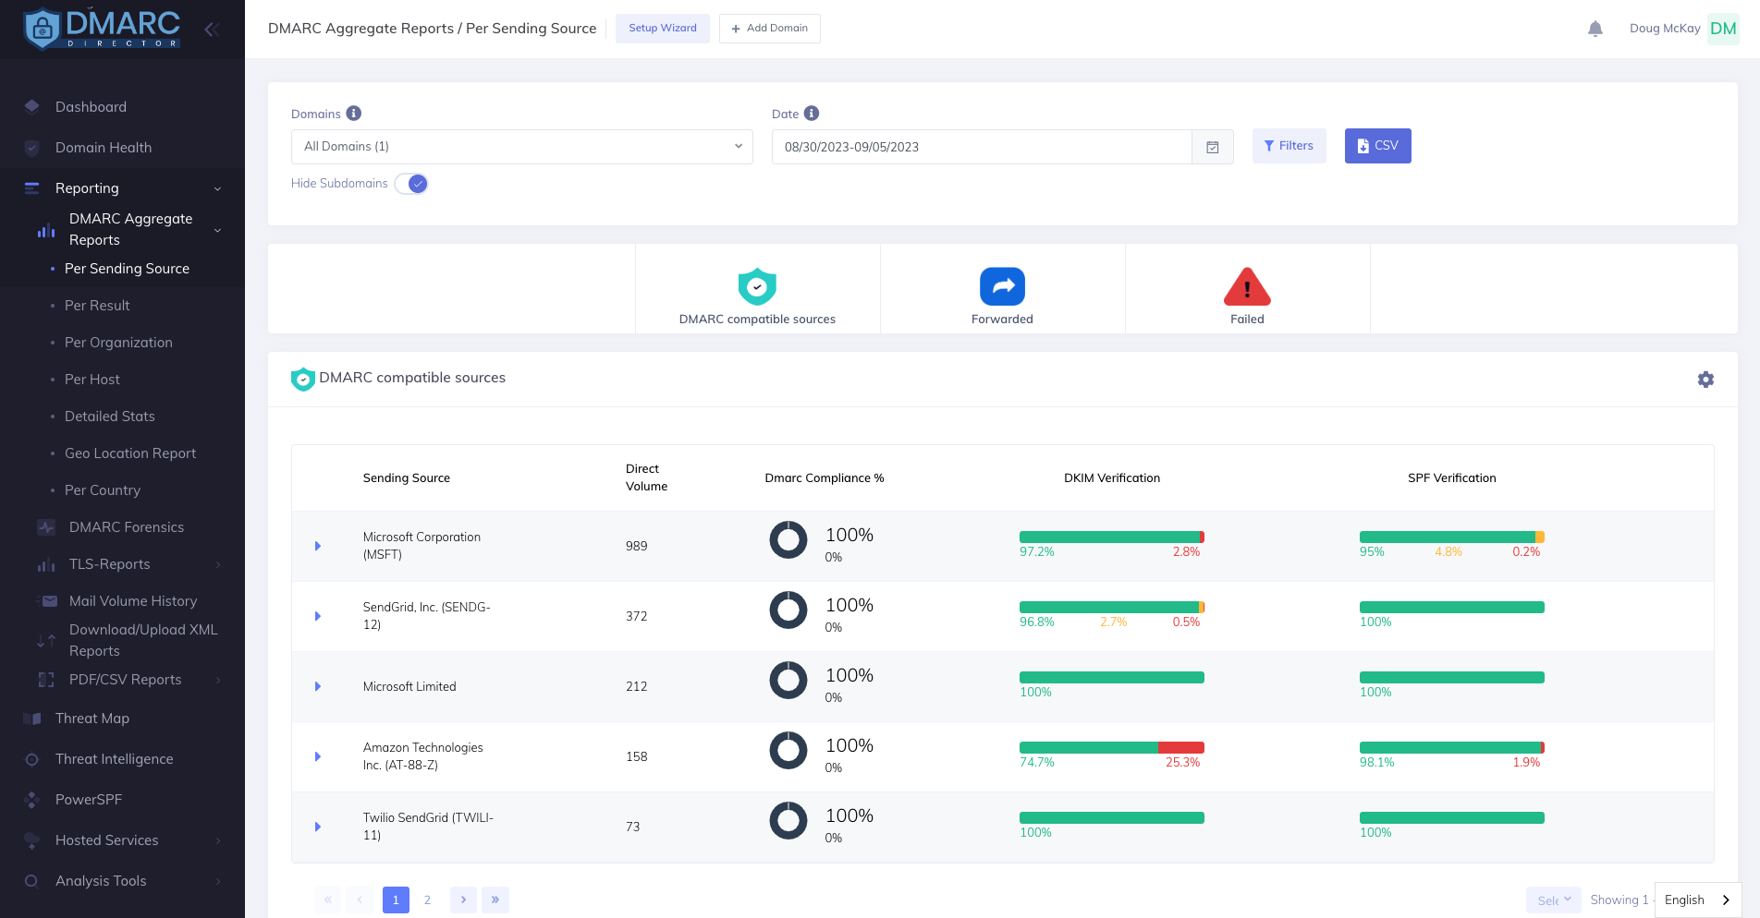Click the date range input field
Screen dimensions: 1760x918
pyautogui.click(x=982, y=147)
